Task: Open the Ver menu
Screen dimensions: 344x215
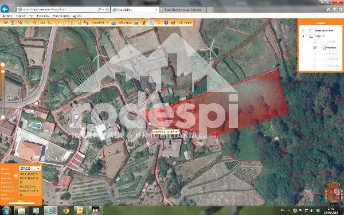Action: pyautogui.click(x=31, y=16)
